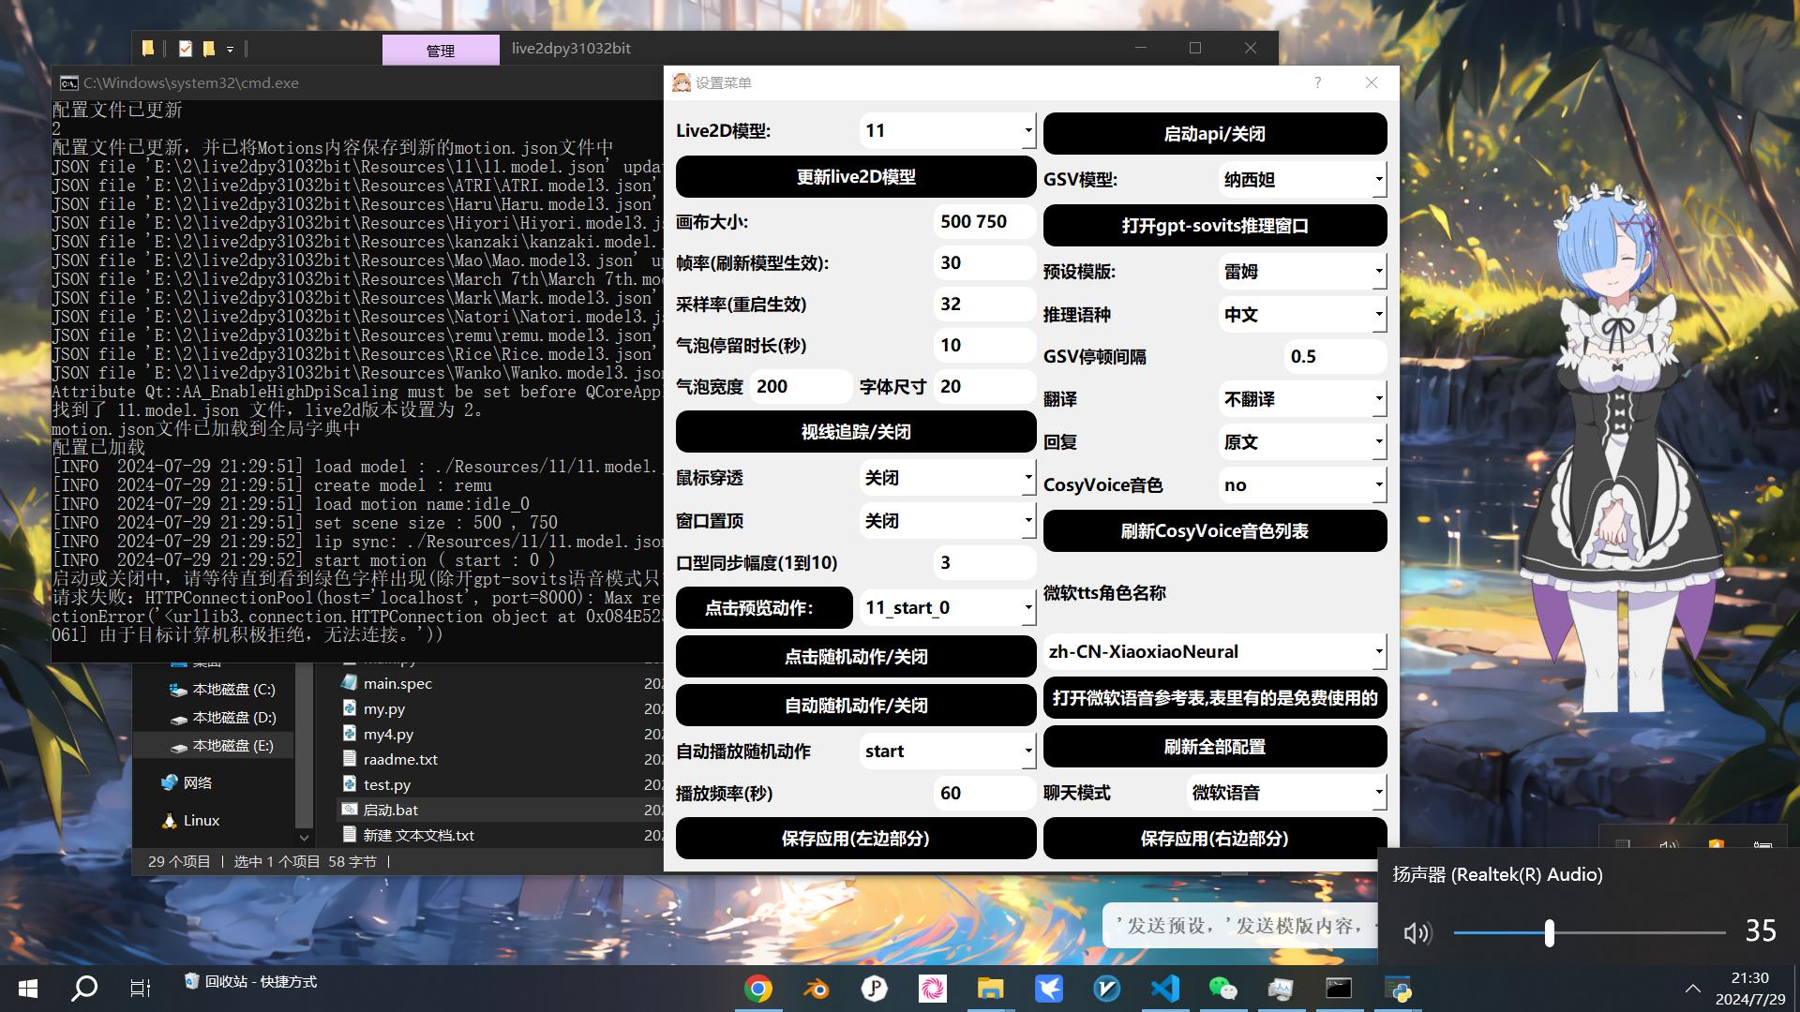
Task: Open Windows search from taskbar
Action: coord(85,989)
